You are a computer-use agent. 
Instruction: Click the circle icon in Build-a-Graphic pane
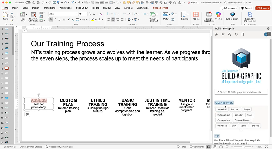click(236, 34)
